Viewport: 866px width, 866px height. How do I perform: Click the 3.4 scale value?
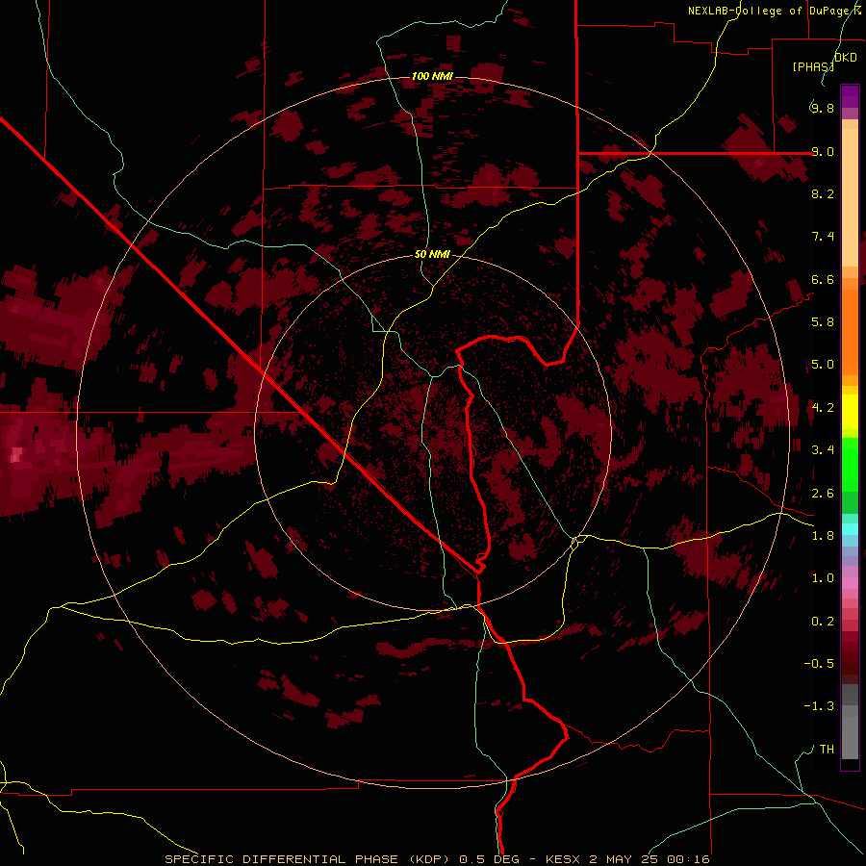823,450
